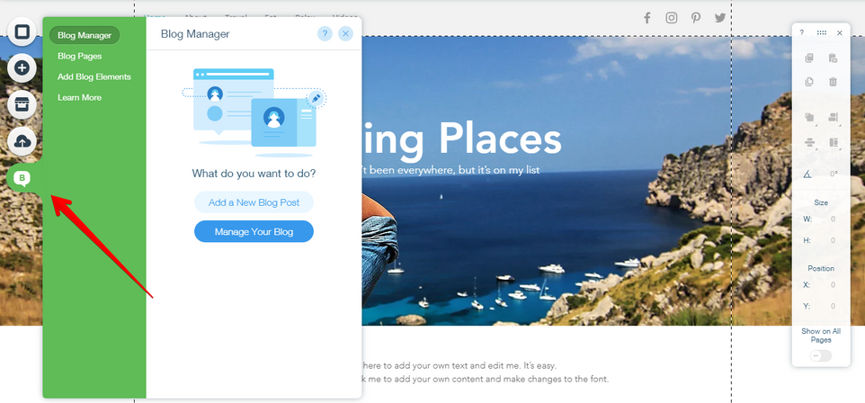This screenshot has width=865, height=403.
Task: Click the rotation angle icon
Action: (807, 174)
